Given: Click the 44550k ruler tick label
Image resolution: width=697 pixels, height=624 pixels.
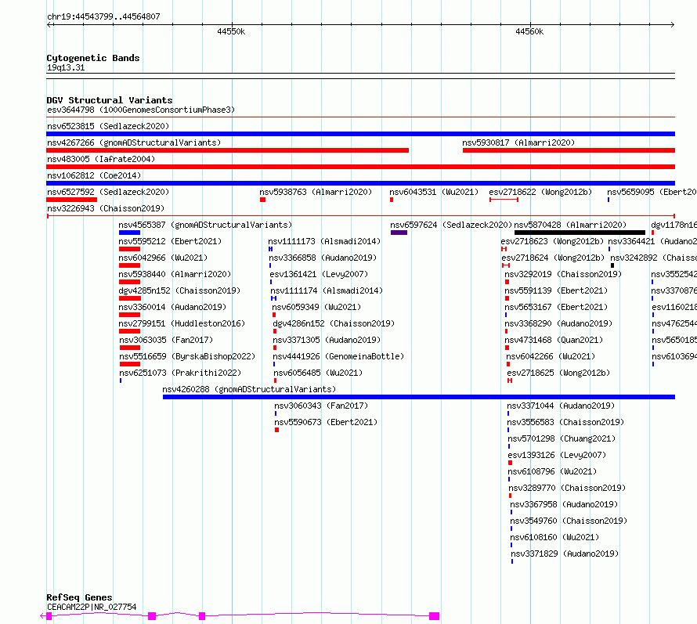Looking at the screenshot, I should pos(231,31).
